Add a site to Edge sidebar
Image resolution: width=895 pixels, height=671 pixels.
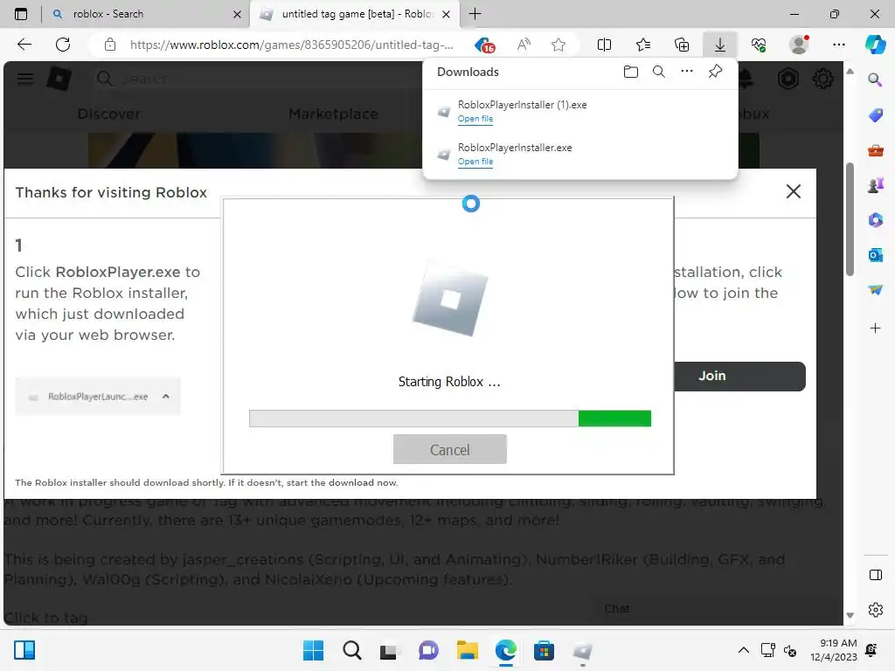click(x=875, y=329)
